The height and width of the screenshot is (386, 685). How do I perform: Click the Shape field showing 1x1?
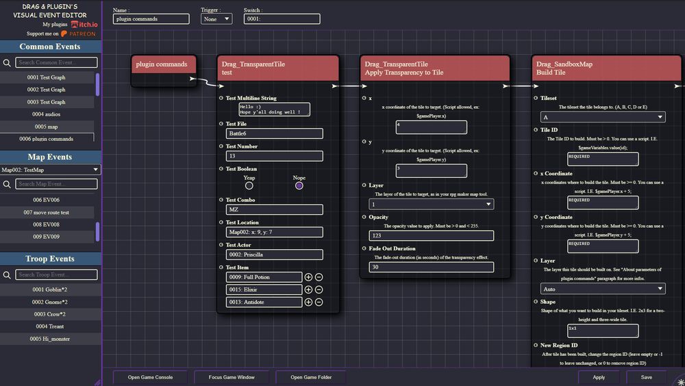[603, 331]
